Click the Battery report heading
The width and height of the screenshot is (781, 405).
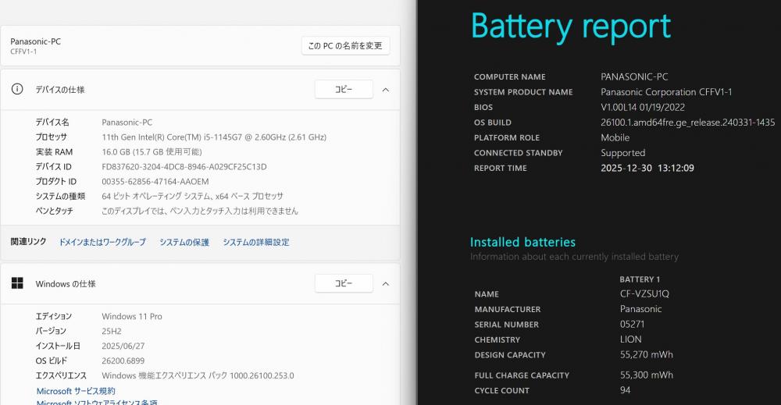click(571, 27)
